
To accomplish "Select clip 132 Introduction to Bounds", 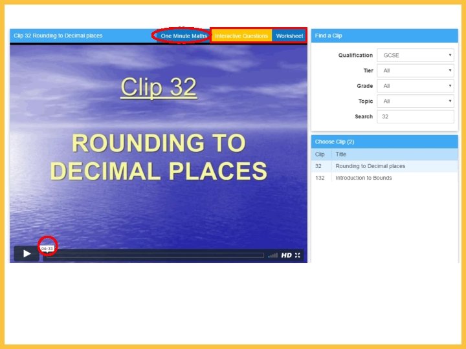I will pos(384,178).
